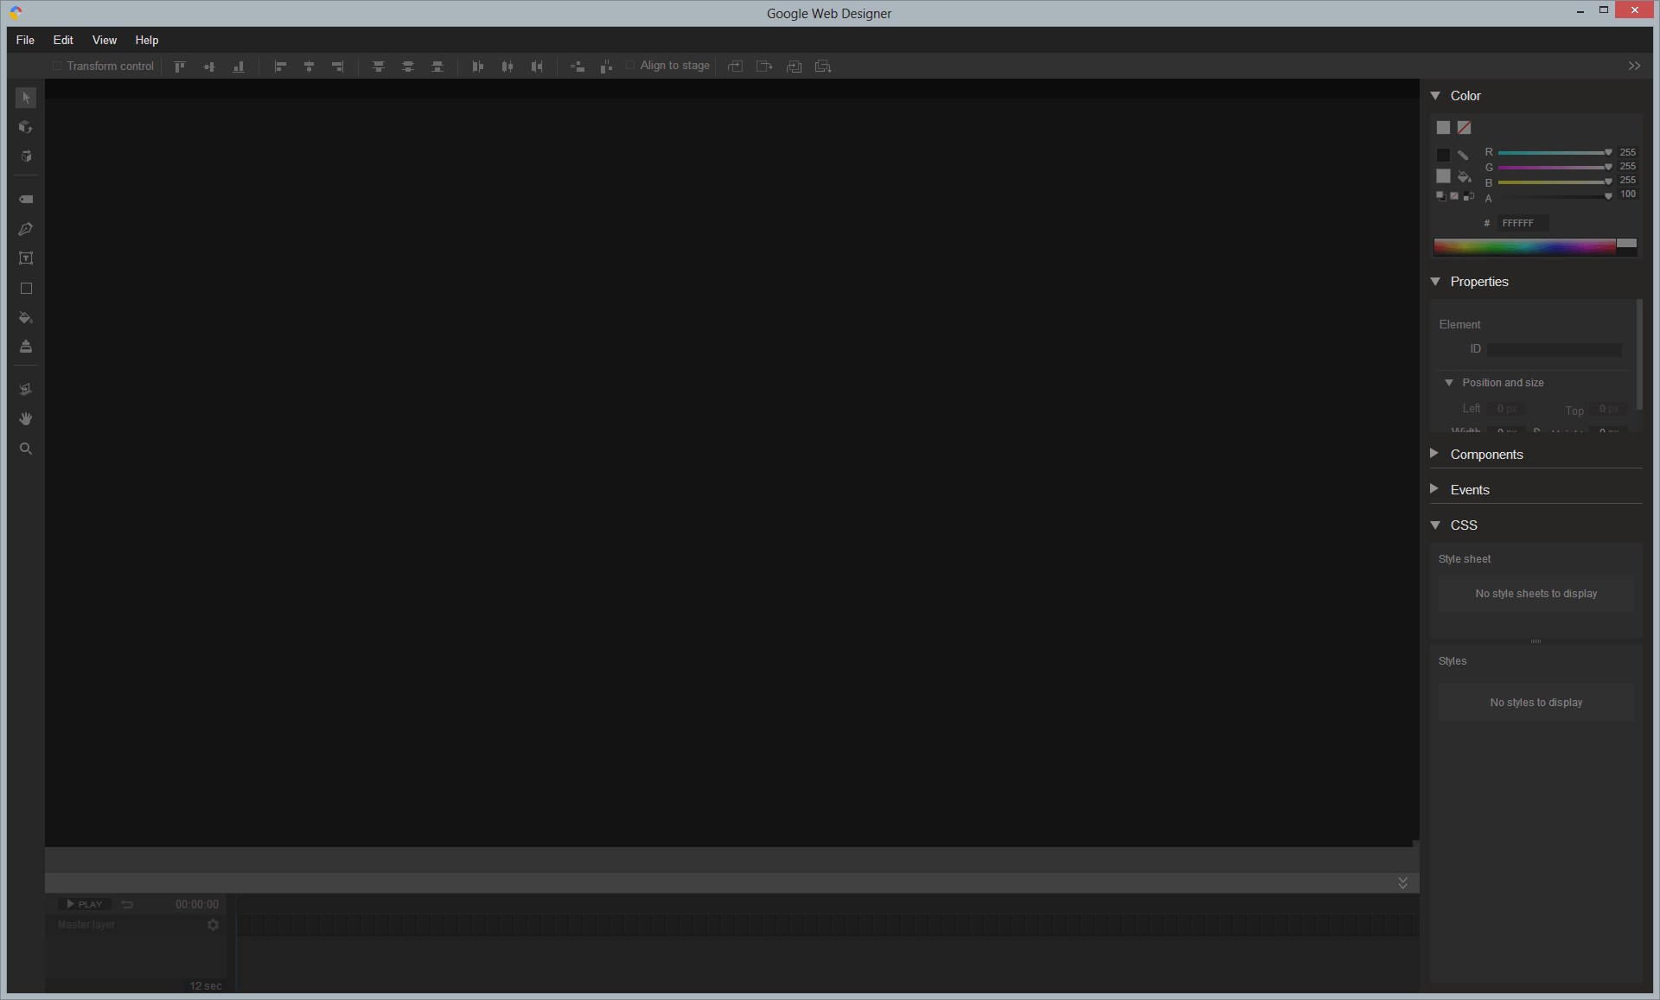Reset colors to default black and white
Screen dimensions: 1660x1000
point(1441,197)
